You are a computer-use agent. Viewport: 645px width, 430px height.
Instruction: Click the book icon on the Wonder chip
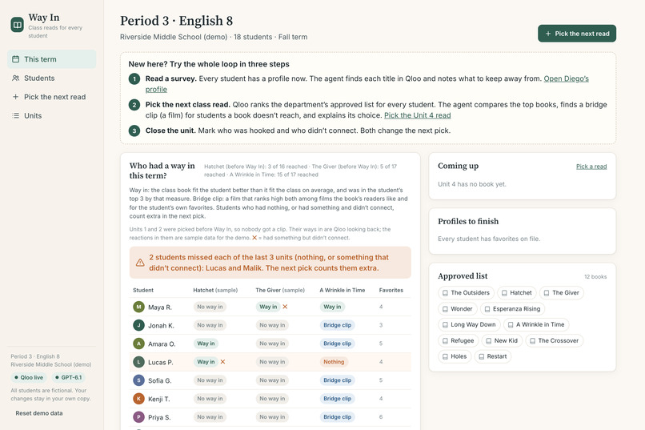pos(445,309)
